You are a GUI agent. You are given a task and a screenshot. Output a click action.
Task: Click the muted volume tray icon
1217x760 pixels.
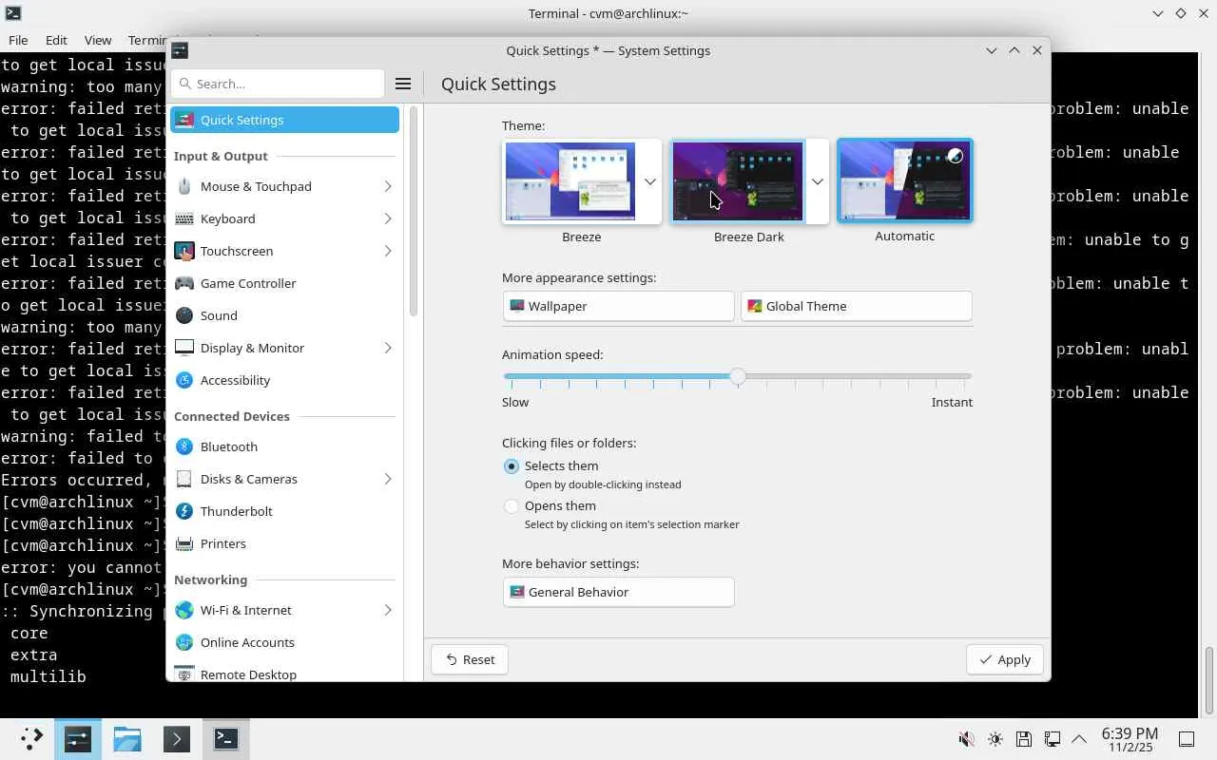click(x=966, y=739)
